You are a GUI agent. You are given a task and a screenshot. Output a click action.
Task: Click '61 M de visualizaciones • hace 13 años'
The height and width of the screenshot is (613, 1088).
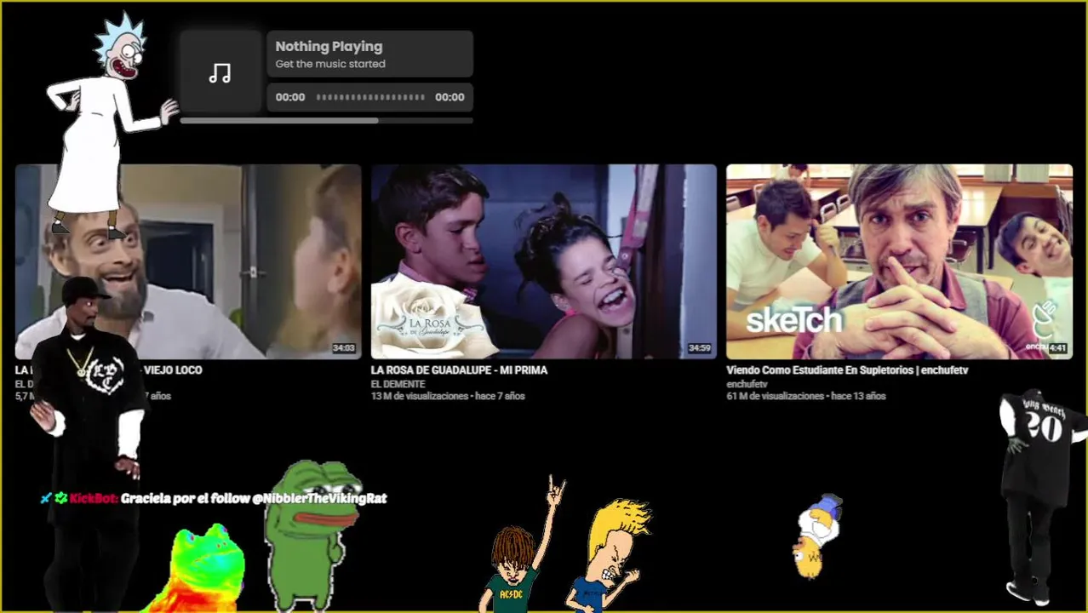[x=806, y=396]
